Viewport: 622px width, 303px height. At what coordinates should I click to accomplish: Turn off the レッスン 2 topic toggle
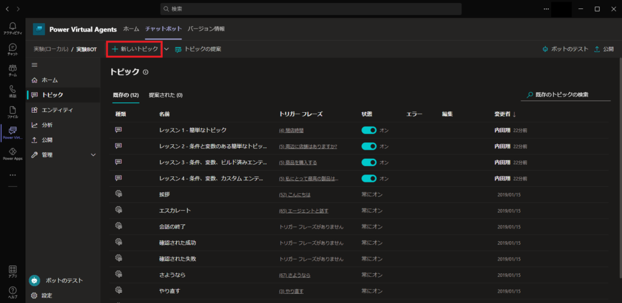[369, 147]
